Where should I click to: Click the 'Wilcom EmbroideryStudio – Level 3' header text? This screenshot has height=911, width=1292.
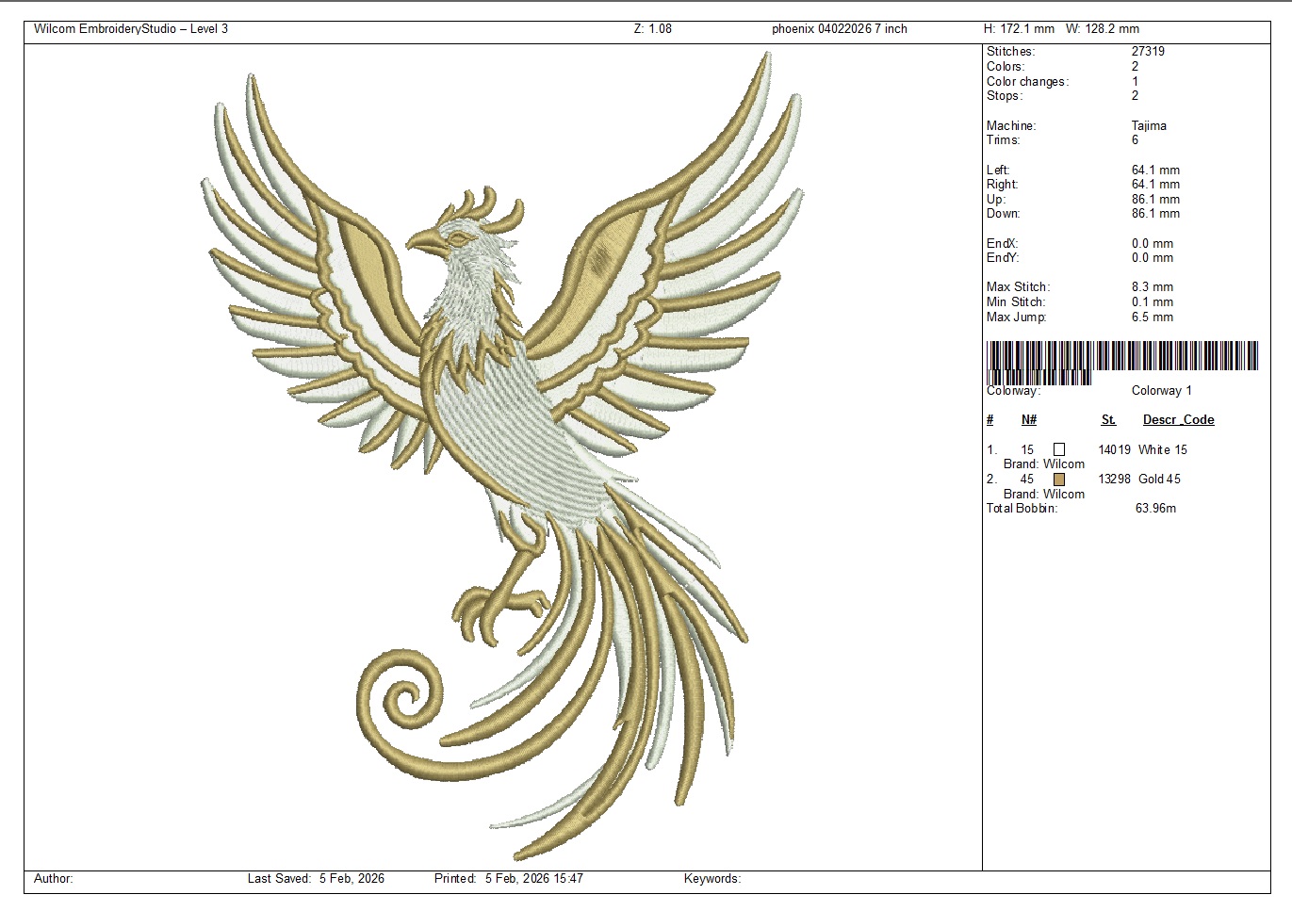pos(131,29)
